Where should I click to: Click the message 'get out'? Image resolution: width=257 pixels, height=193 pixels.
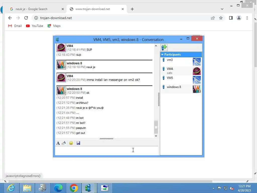tap(81, 133)
